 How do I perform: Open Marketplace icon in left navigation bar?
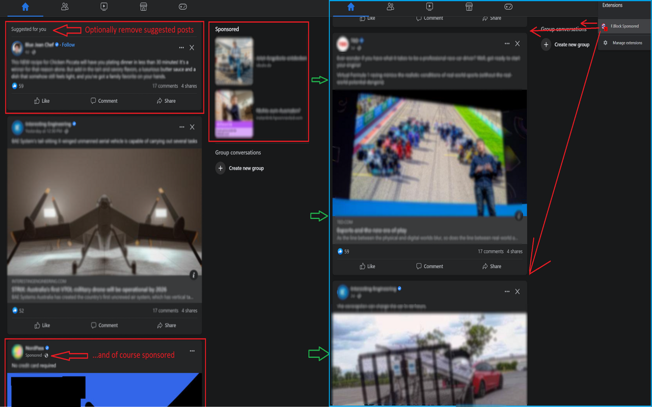pos(144,7)
